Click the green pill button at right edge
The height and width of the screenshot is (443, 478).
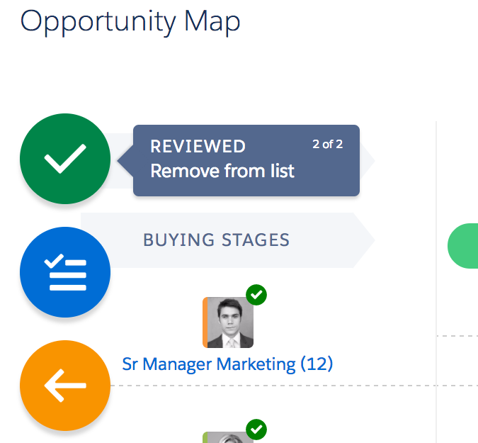[462, 246]
